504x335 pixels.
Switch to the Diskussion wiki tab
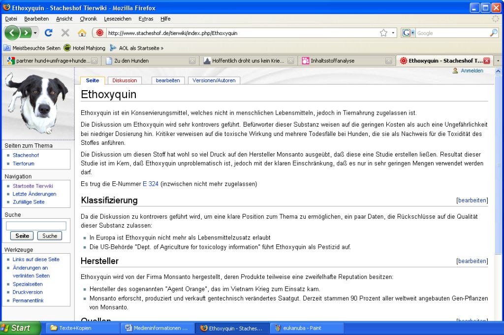[x=125, y=80]
